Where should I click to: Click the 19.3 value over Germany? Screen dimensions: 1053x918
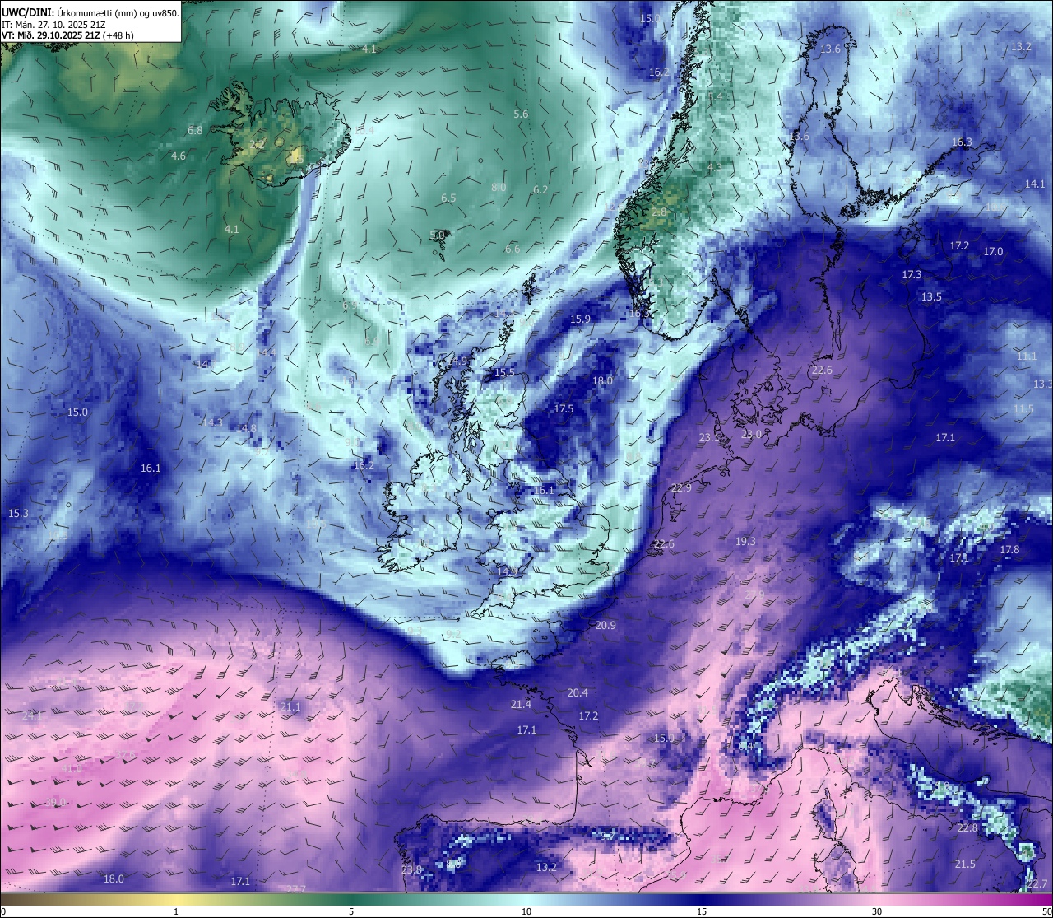click(745, 541)
